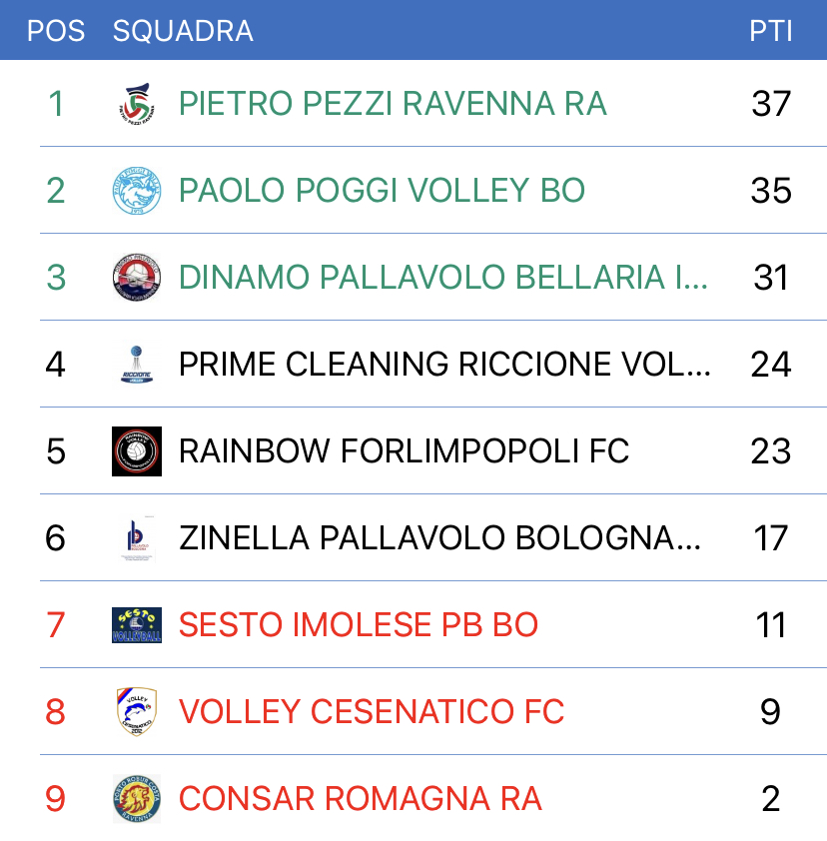The image size is (827, 841).
Task: Open PRIME CLEANING RICCIONE team name
Action: coord(444,365)
